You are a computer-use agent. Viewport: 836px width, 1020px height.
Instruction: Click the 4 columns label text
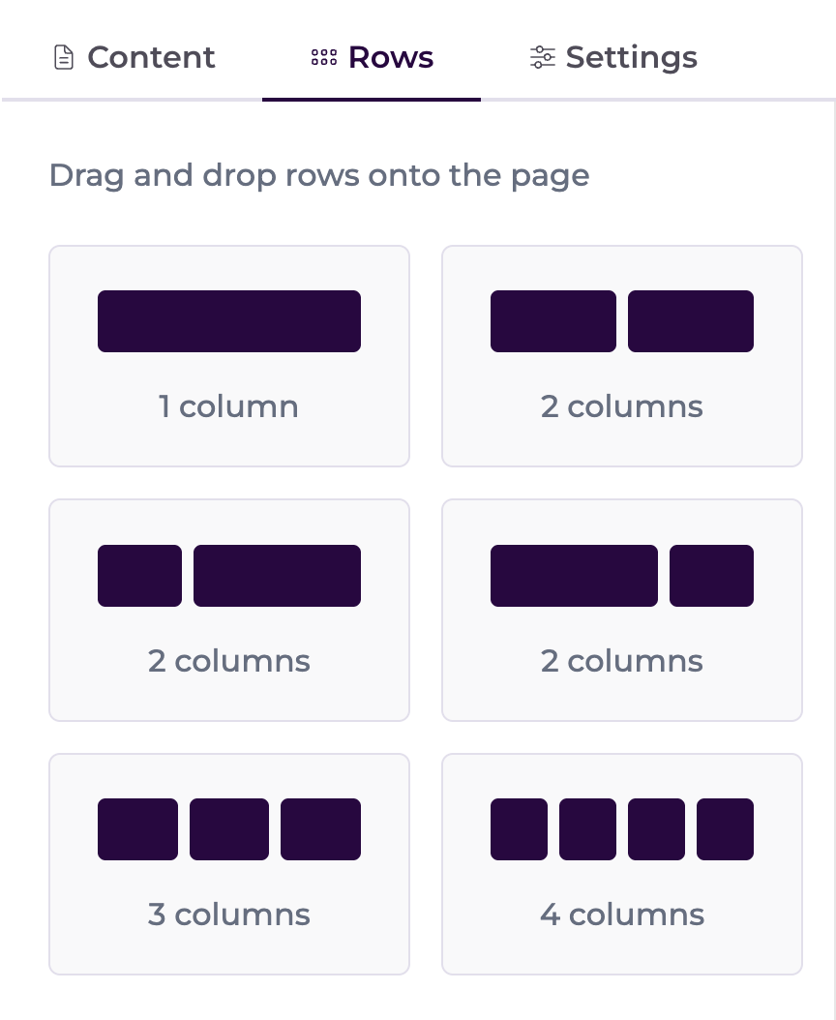click(x=622, y=915)
